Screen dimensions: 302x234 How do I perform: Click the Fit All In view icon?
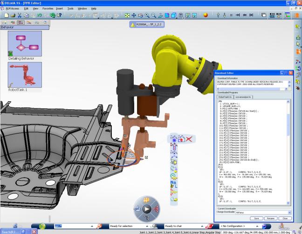click(127, 15)
